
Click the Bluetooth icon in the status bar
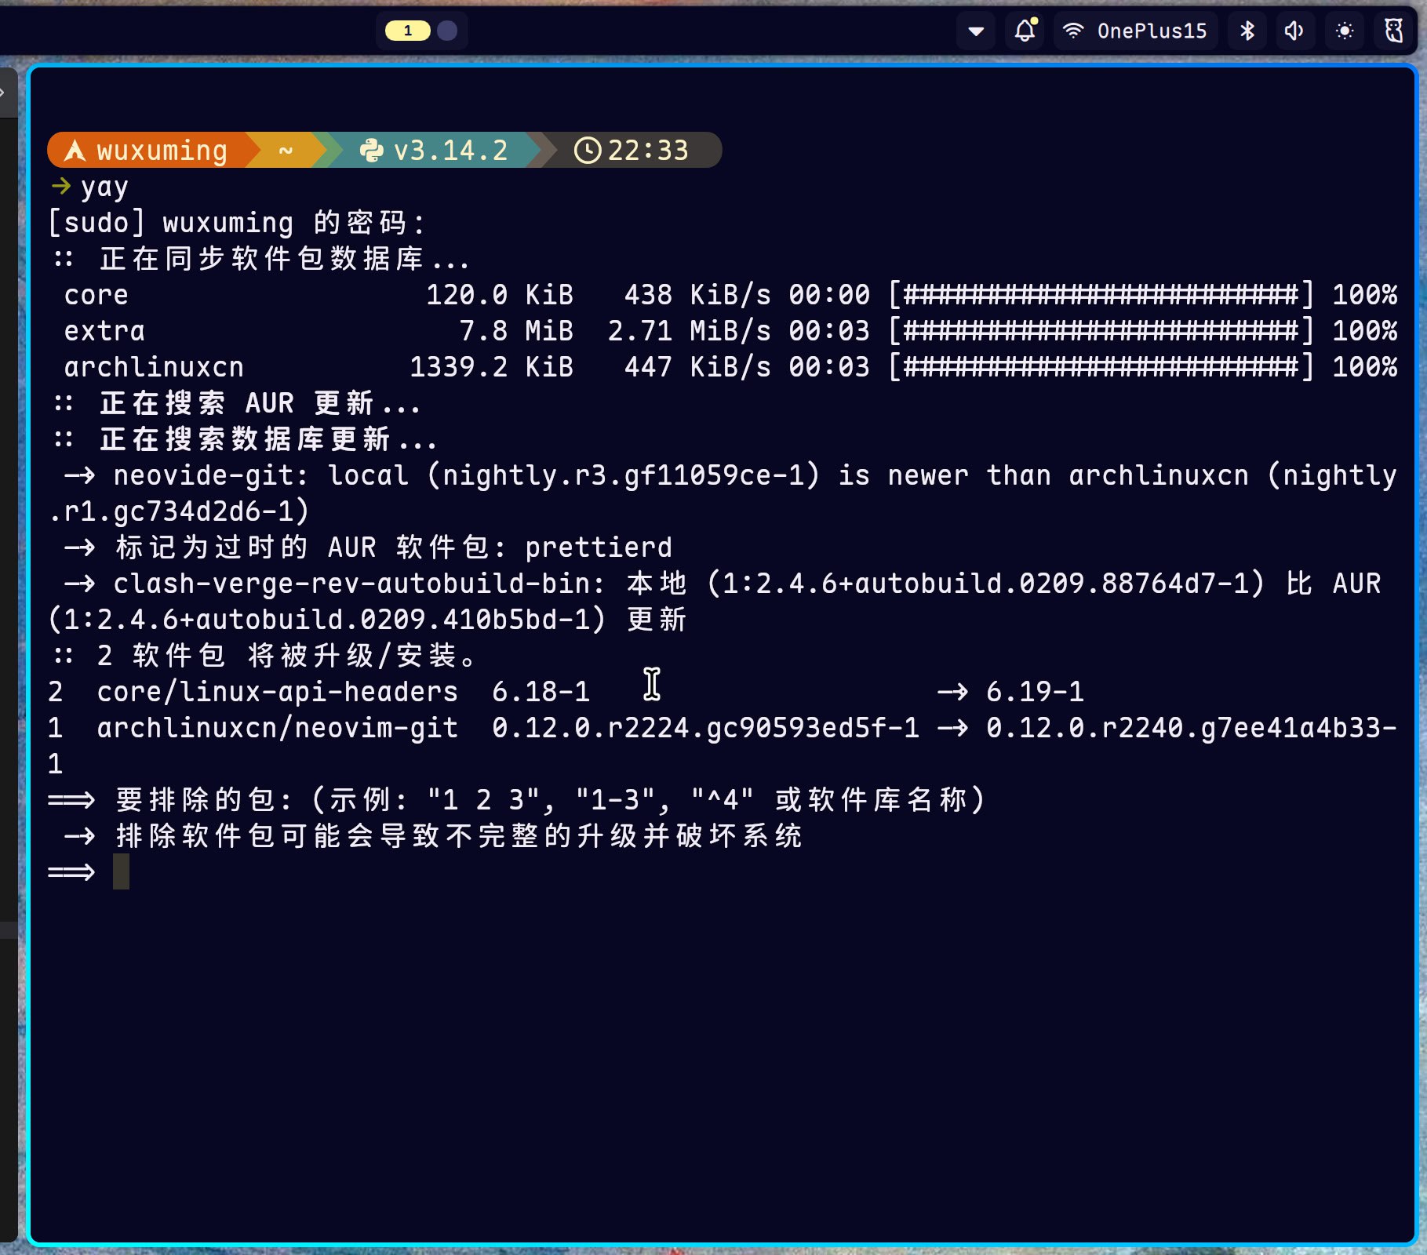(1247, 31)
